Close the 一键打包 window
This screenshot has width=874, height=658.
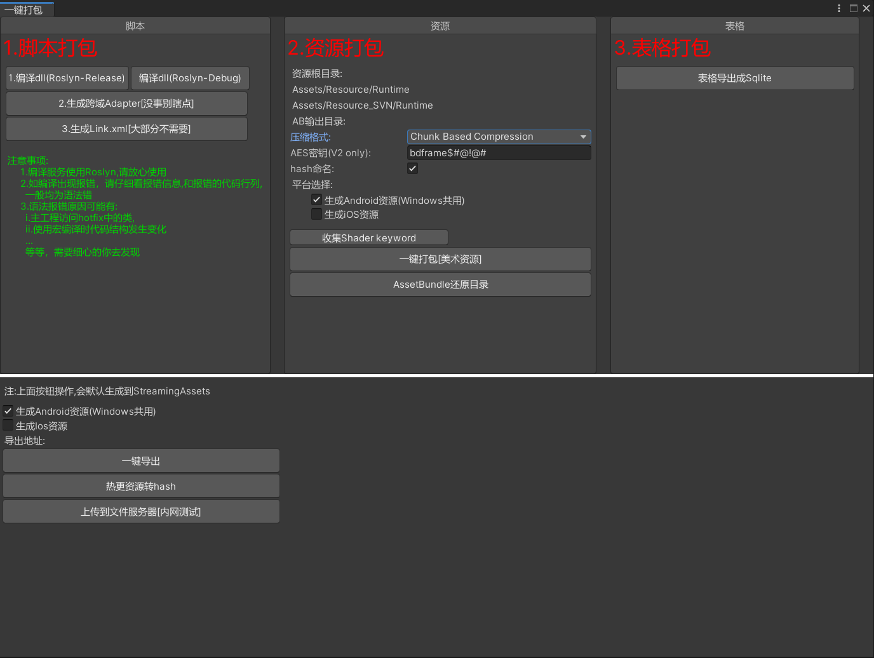(866, 8)
